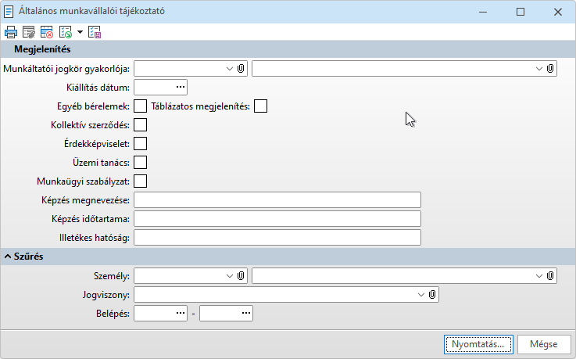Open the first Személy dropdown
Image resolution: width=576 pixels, height=359 pixels.
[230, 275]
